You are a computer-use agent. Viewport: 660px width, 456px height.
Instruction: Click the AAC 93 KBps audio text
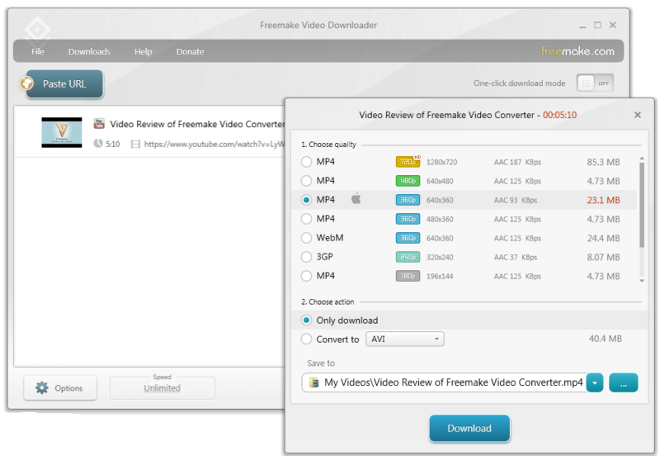[x=516, y=200]
